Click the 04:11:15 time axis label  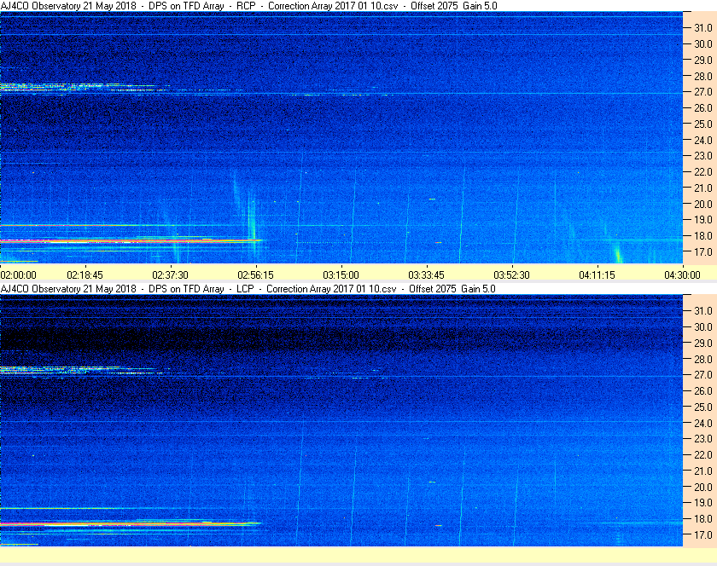(597, 275)
